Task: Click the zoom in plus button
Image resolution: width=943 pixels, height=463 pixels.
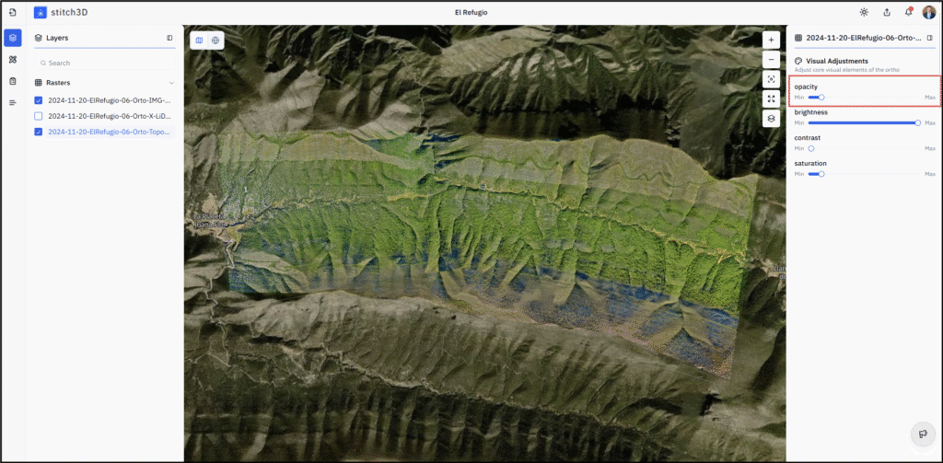Action: [771, 40]
